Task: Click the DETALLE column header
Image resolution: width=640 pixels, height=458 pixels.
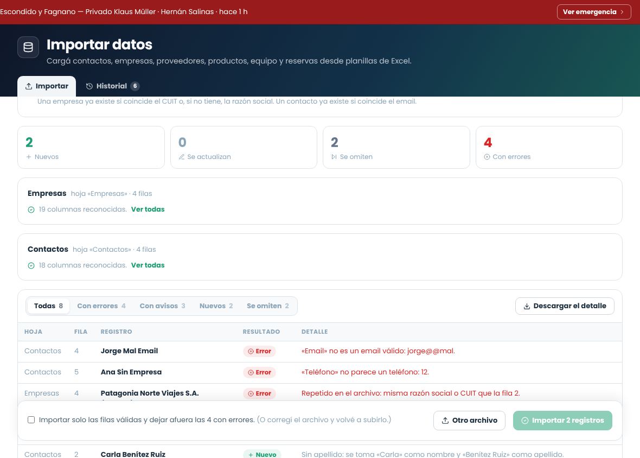Action: pyautogui.click(x=315, y=332)
